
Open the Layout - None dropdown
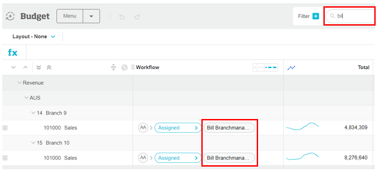34,37
